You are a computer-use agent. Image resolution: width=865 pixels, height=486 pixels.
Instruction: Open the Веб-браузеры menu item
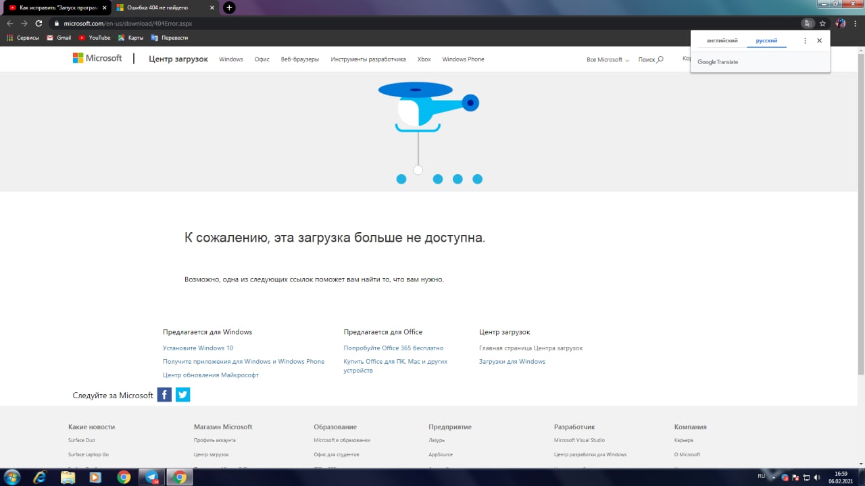[300, 59]
